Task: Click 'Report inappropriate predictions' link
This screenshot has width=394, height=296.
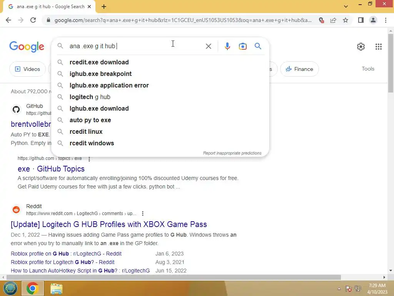Action: [232, 153]
